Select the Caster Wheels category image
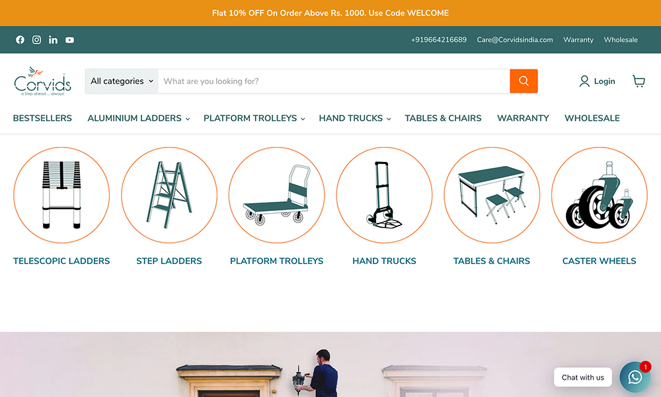This screenshot has width=661, height=397. pyautogui.click(x=599, y=195)
